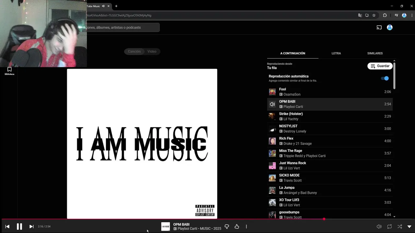
Task: Select the Canción toggle option
Action: (x=134, y=51)
